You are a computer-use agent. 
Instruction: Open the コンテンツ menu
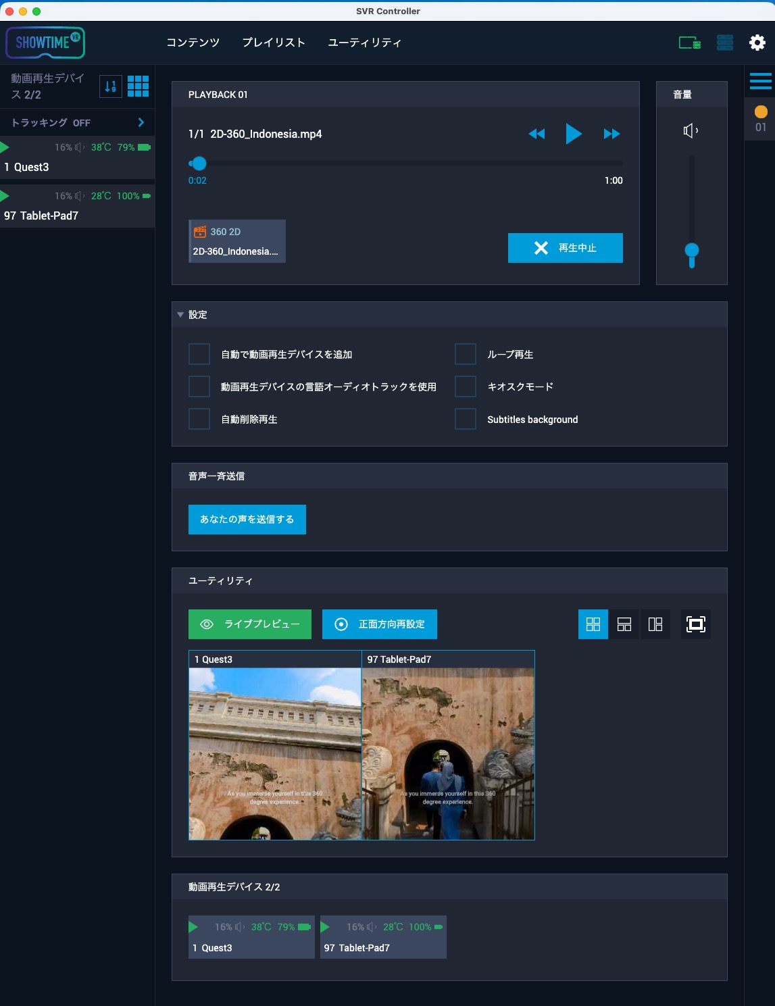click(193, 43)
